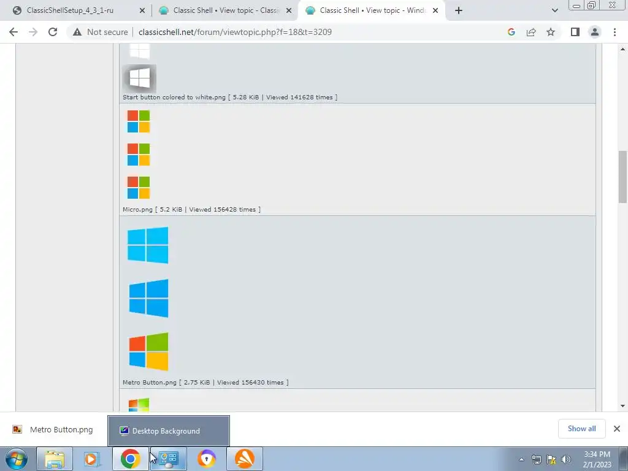
Task: Show hidden system tray icons
Action: point(521,459)
